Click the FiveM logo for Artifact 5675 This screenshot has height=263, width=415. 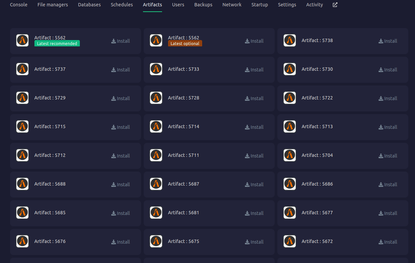click(156, 241)
